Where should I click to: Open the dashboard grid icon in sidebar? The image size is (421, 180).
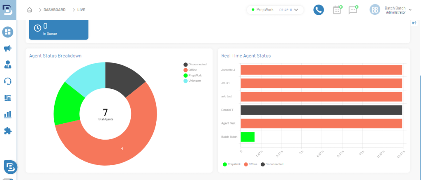(x=8, y=32)
